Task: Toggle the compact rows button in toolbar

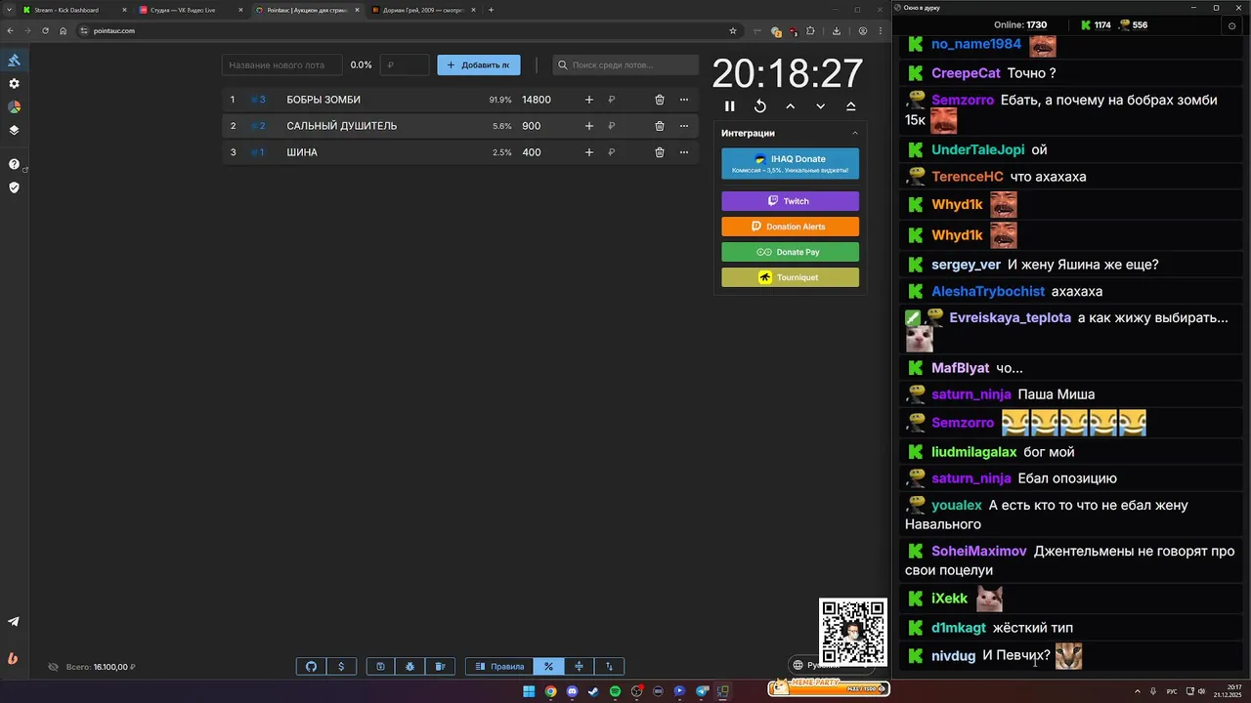Action: coord(579,667)
